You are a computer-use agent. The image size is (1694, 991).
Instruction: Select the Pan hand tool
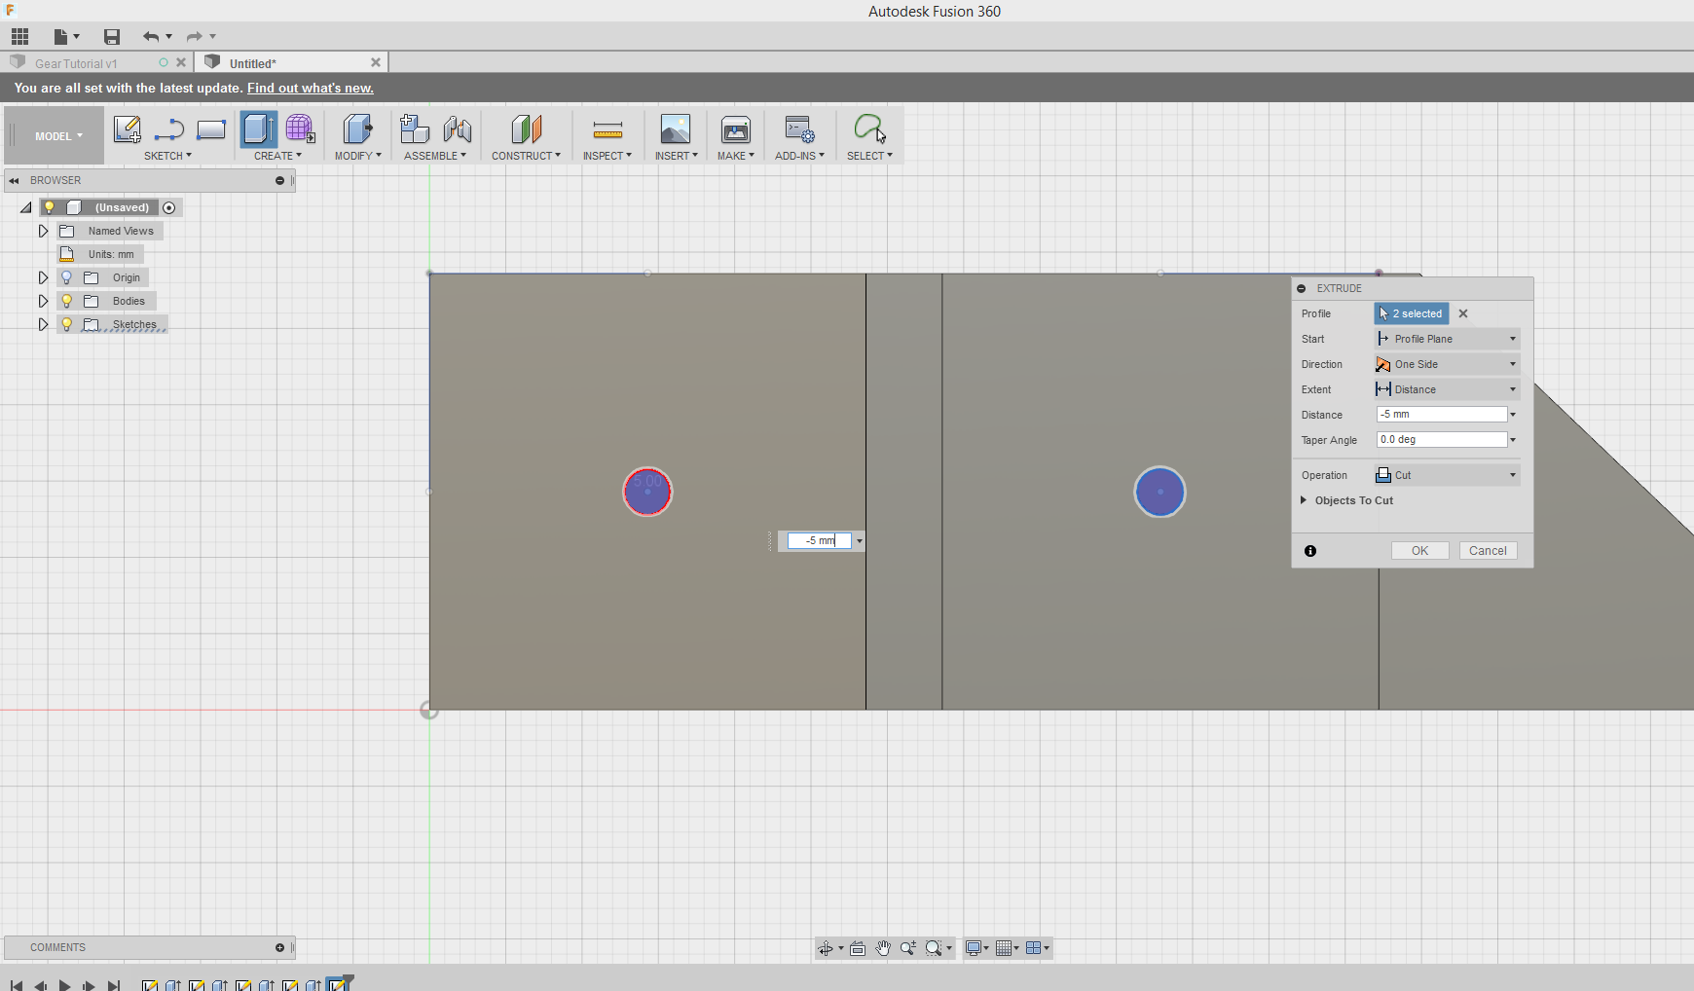click(x=883, y=948)
